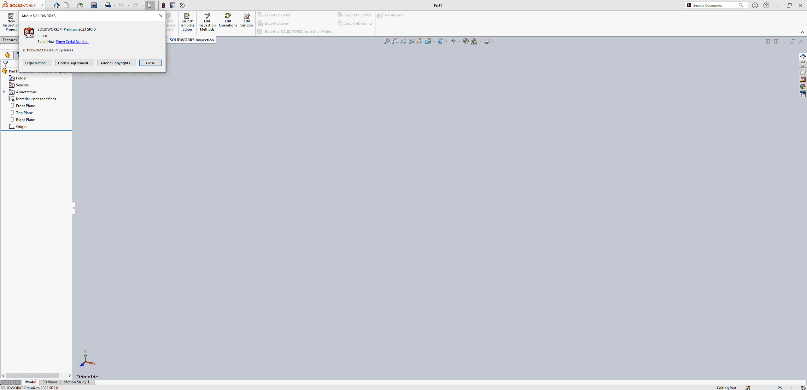
Task: Click Display Style icon
Action: (441, 41)
